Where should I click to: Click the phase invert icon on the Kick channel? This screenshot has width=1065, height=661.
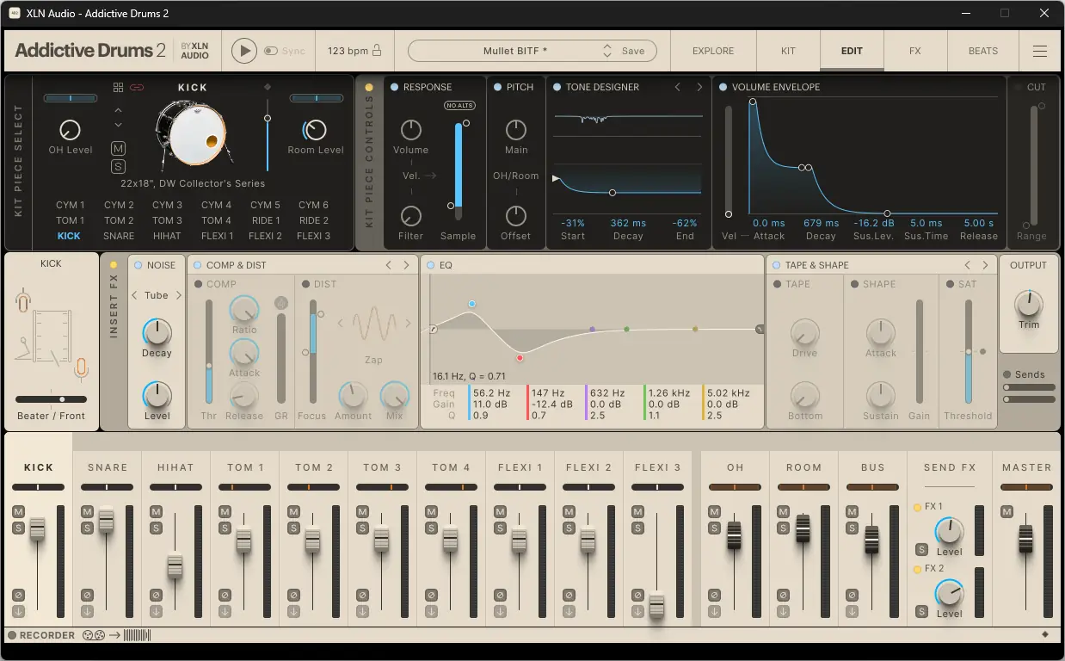pos(18,596)
